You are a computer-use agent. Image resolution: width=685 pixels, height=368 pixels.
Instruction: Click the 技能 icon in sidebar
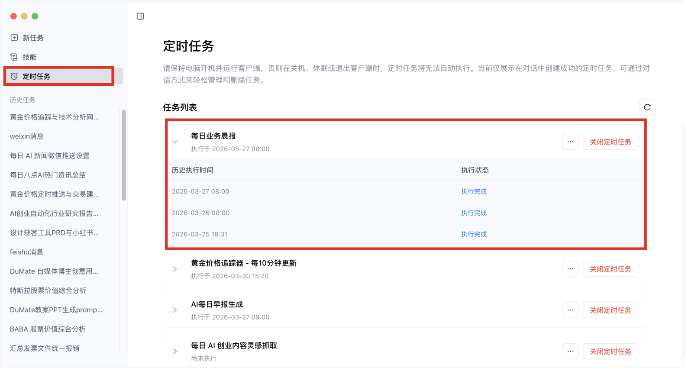click(14, 57)
